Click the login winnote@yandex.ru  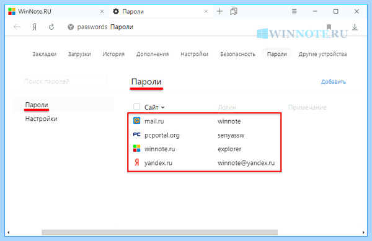point(246,163)
